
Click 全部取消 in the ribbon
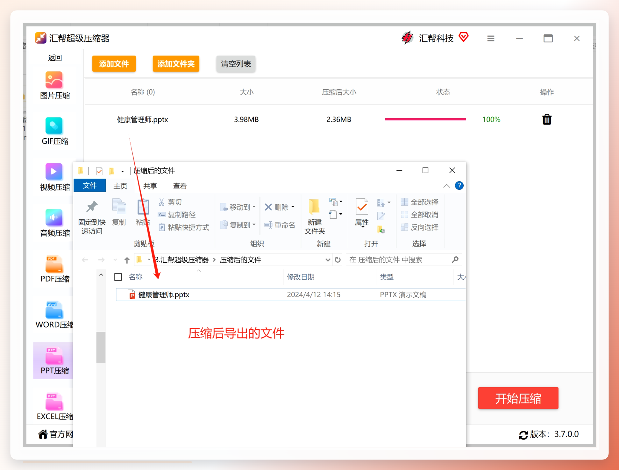point(420,215)
